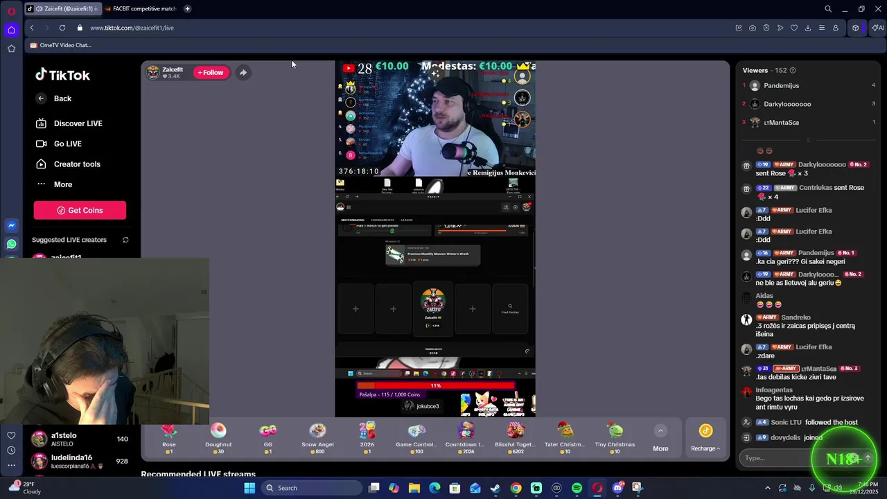Share the Zaicefit live stream
This screenshot has height=499, width=887.
(x=243, y=72)
